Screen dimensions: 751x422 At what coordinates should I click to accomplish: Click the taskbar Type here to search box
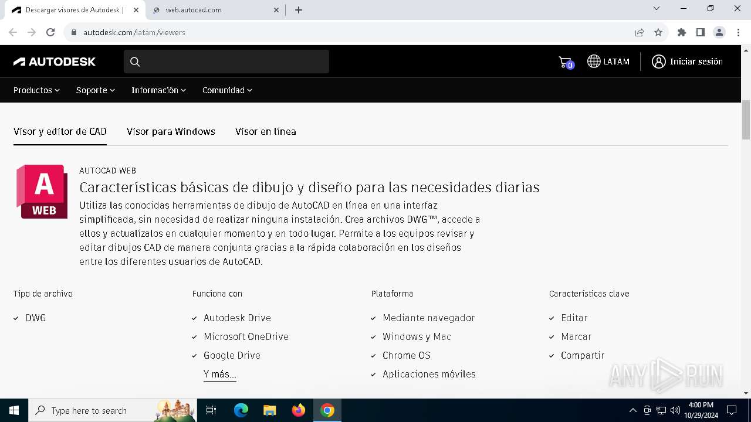112,410
